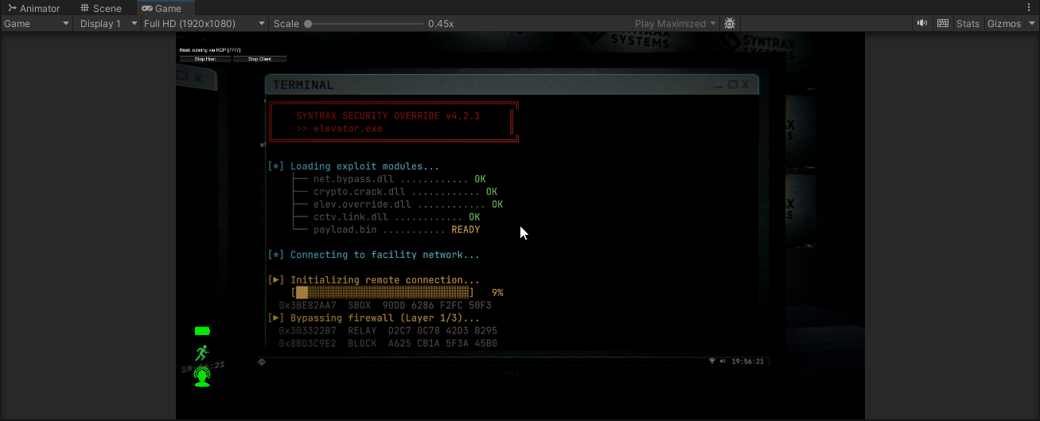1040x421 pixels.
Task: Click the 0x3BE82AA7 SBOX hex line
Action: (x=385, y=306)
